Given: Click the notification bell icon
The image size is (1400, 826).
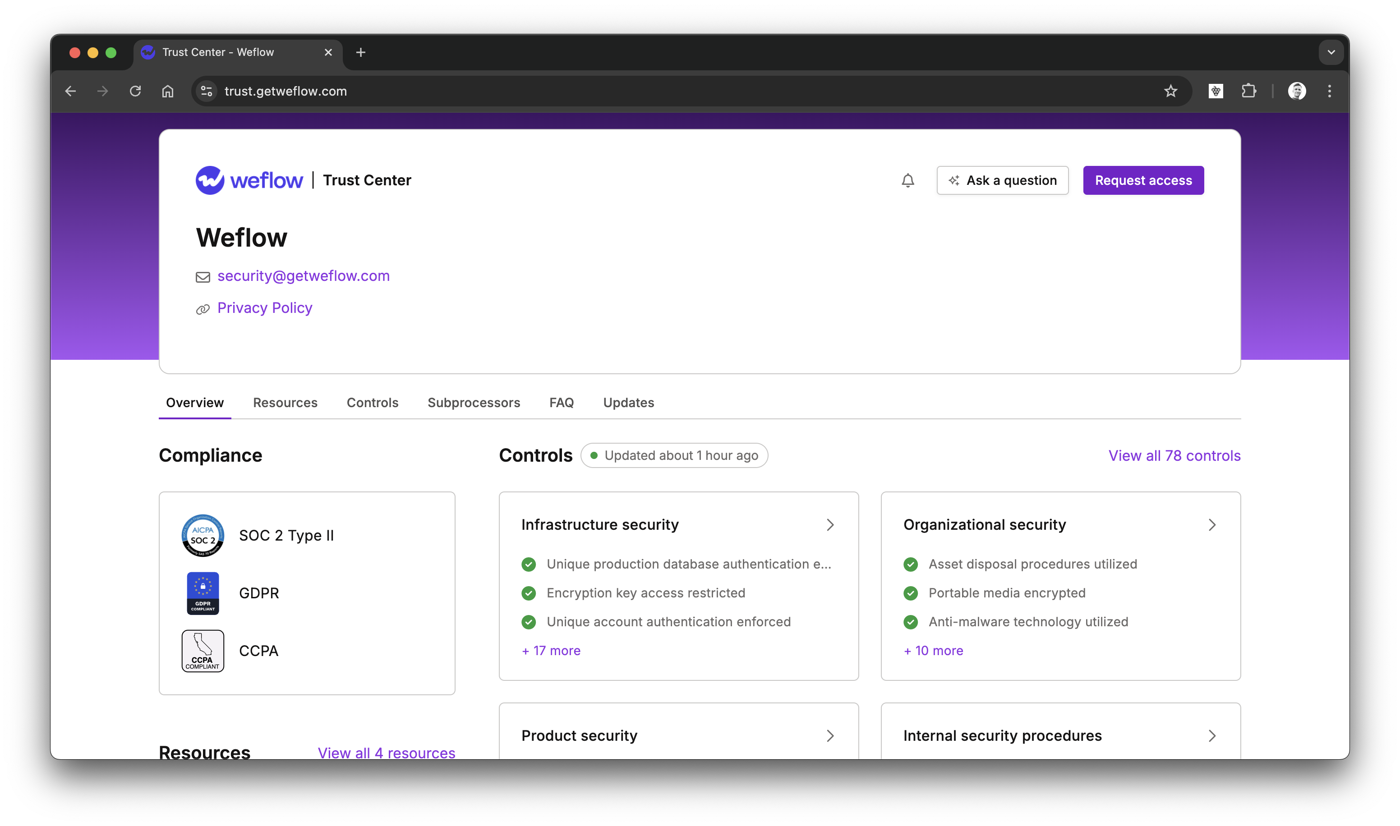Looking at the screenshot, I should coord(907,180).
